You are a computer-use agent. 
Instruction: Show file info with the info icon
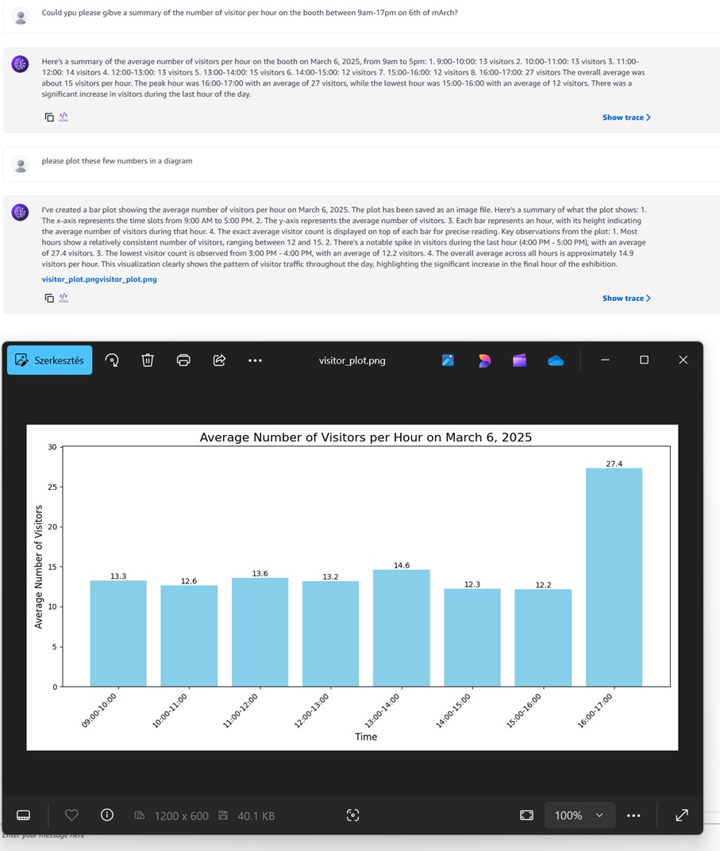tap(107, 814)
